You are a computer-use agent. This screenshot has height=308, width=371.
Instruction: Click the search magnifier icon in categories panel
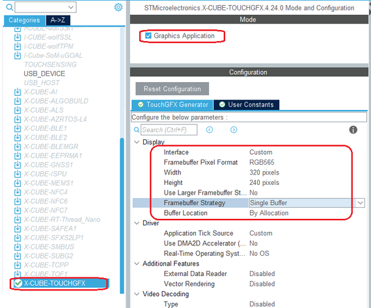10,7
